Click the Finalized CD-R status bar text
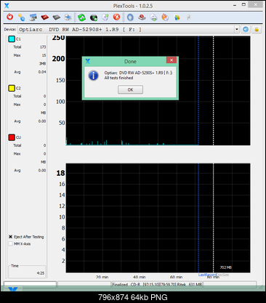Screen dimensions: 266x303 tap(157, 284)
